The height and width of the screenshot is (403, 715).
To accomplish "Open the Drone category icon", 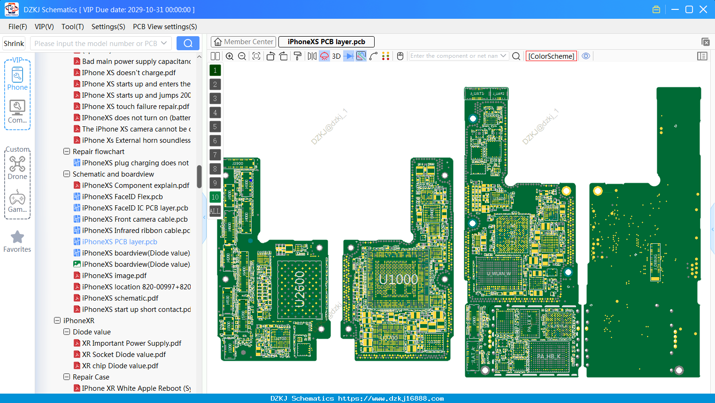I will click(17, 168).
